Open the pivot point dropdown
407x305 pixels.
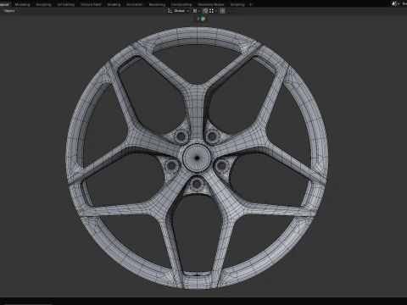[x=196, y=11]
